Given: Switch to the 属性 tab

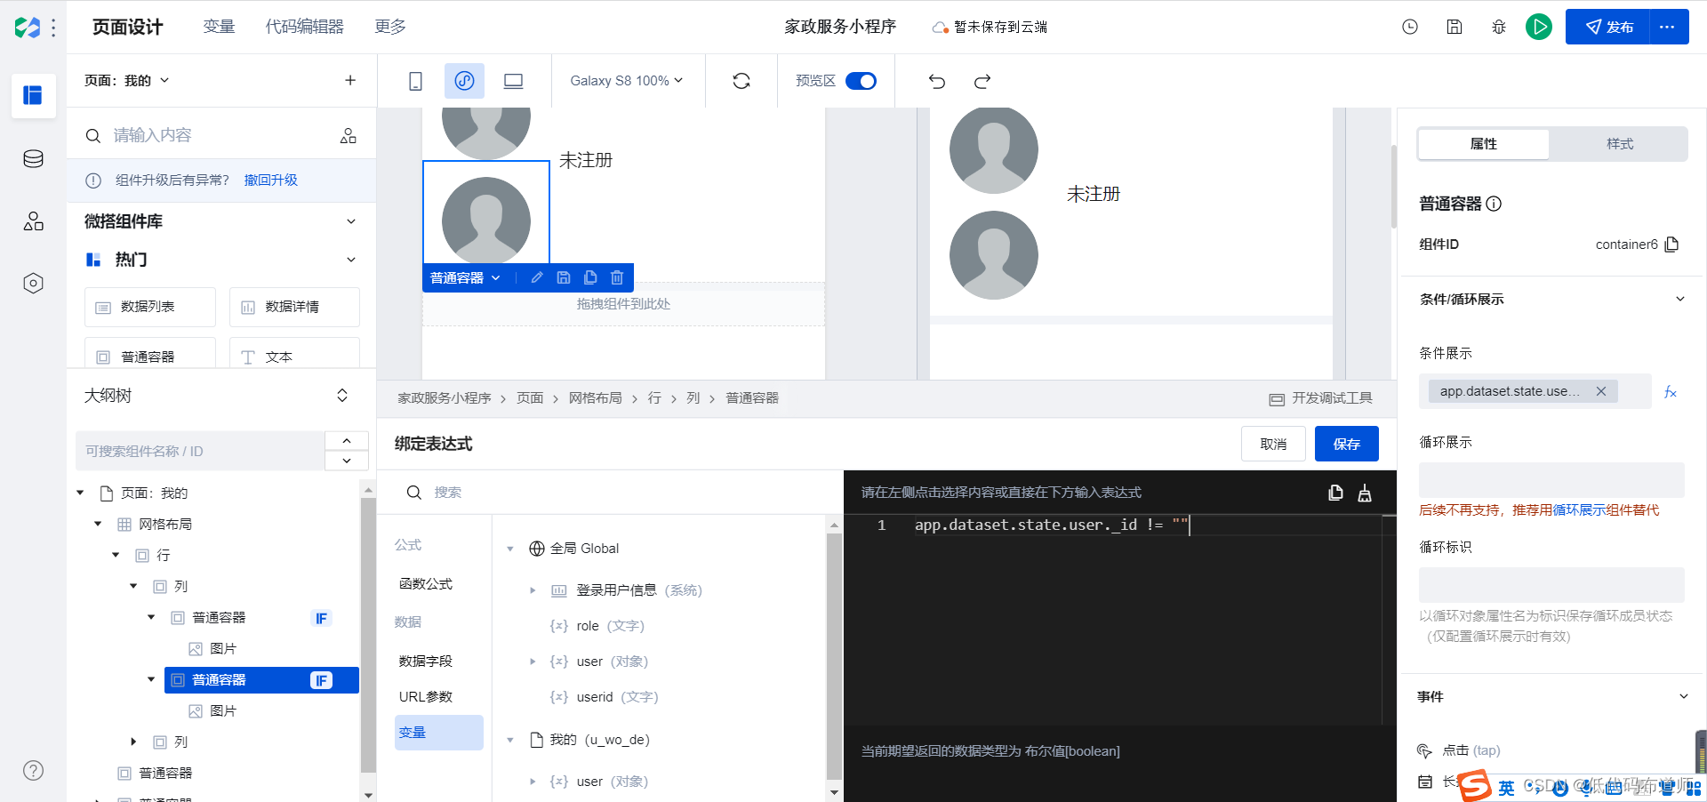Looking at the screenshot, I should click(1484, 144).
